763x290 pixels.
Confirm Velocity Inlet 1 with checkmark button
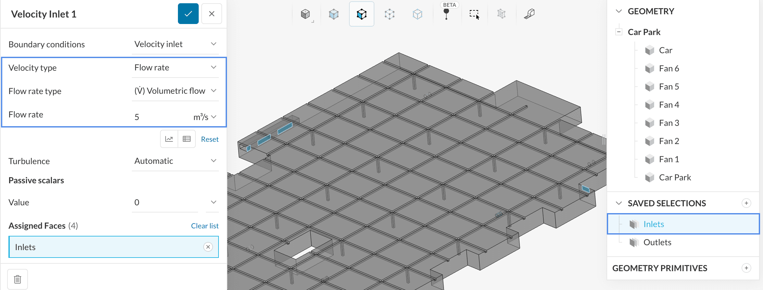pos(188,14)
